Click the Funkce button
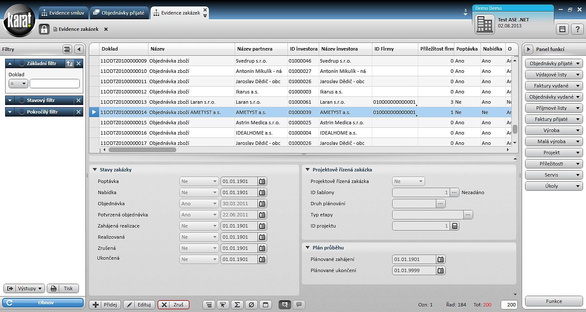Screen dimensions: 586x312 pos(554,301)
